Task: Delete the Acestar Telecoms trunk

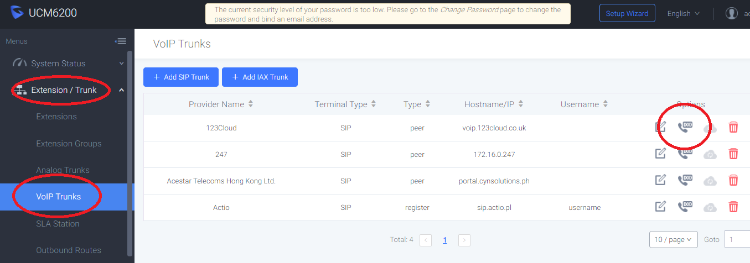Action: 733,180
